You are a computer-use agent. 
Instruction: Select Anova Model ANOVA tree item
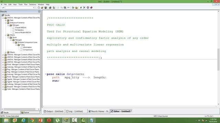(x=23, y=32)
